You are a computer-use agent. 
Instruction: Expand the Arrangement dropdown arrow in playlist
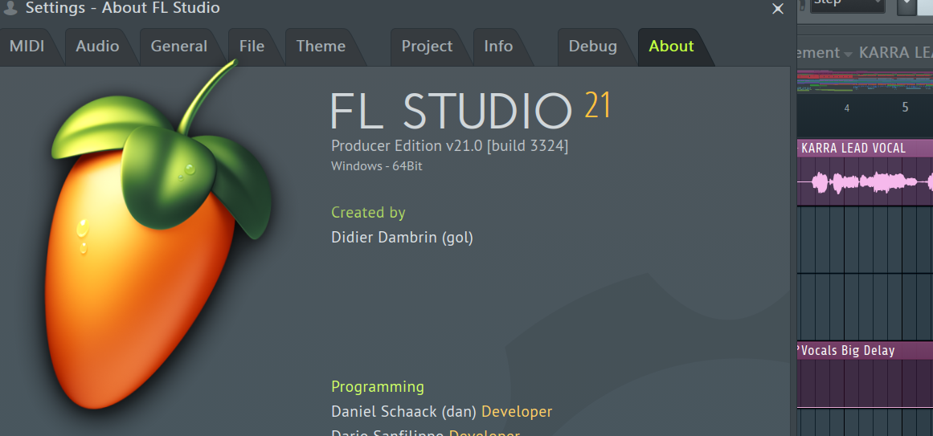click(848, 54)
